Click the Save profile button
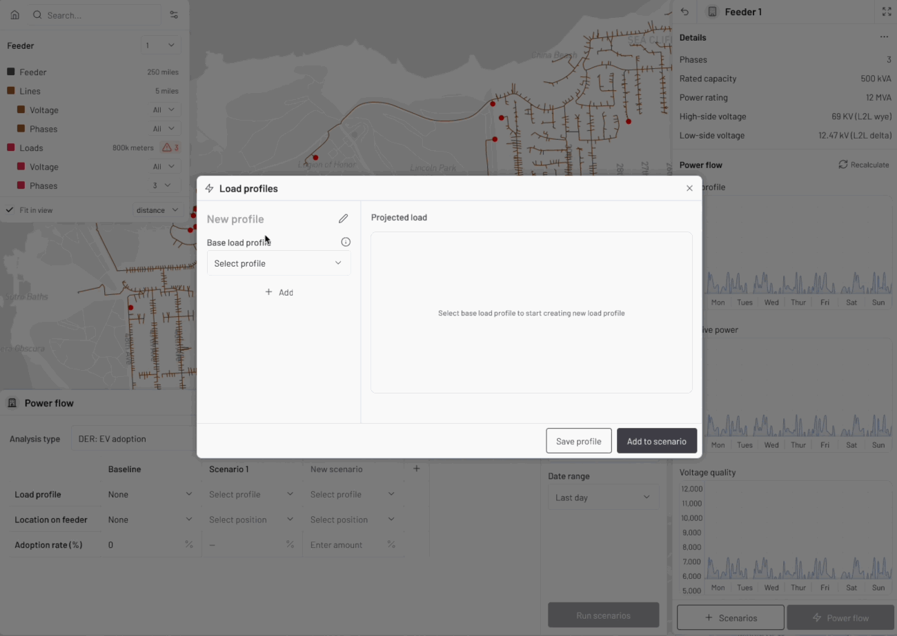The image size is (897, 636). pos(578,441)
